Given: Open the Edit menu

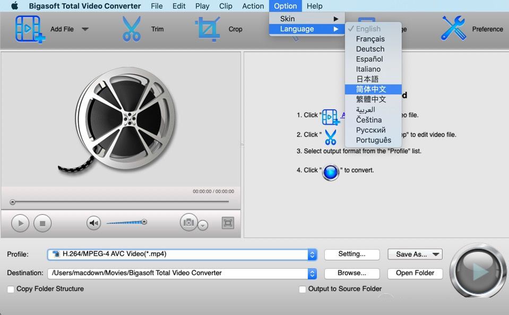Looking at the screenshot, I should coord(179,6).
